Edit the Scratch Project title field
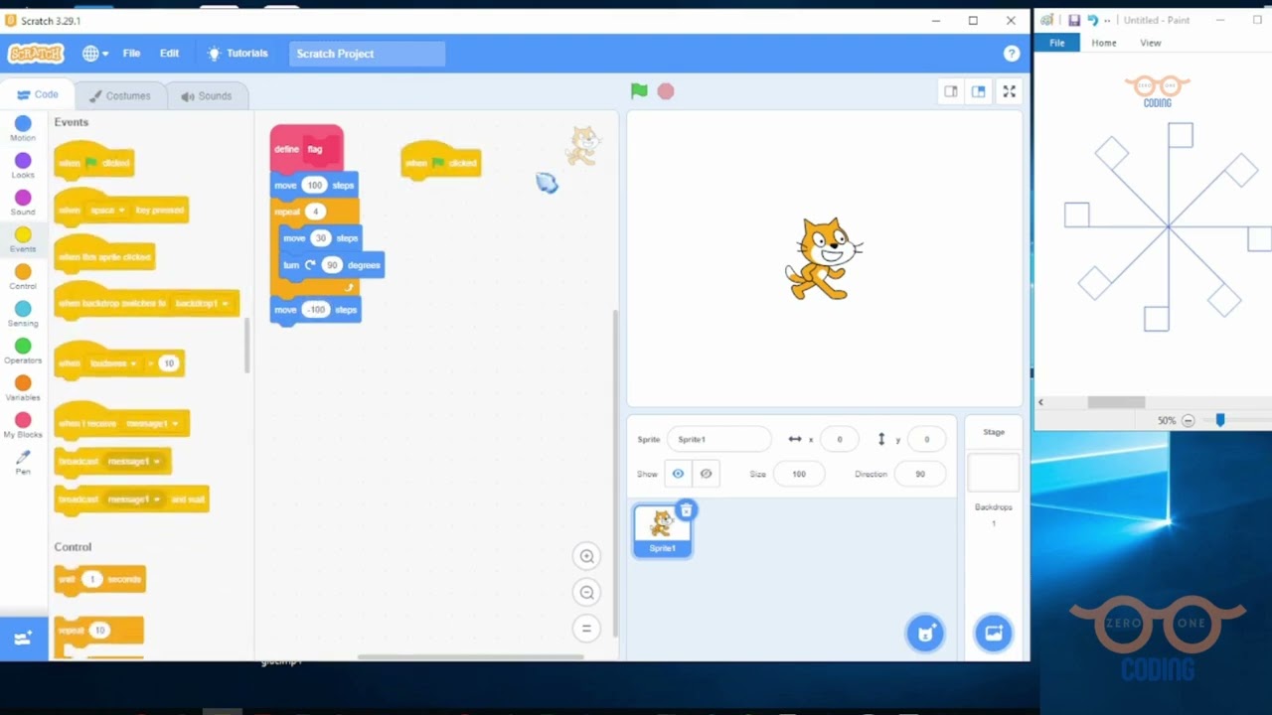Image resolution: width=1272 pixels, height=715 pixels. point(367,54)
